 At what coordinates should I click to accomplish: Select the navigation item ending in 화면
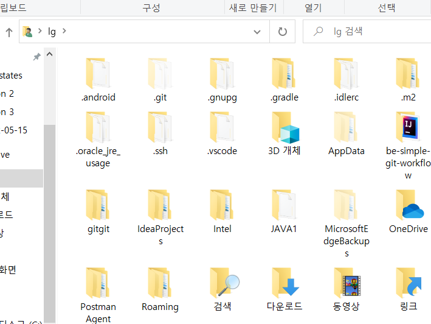pyautogui.click(x=8, y=270)
